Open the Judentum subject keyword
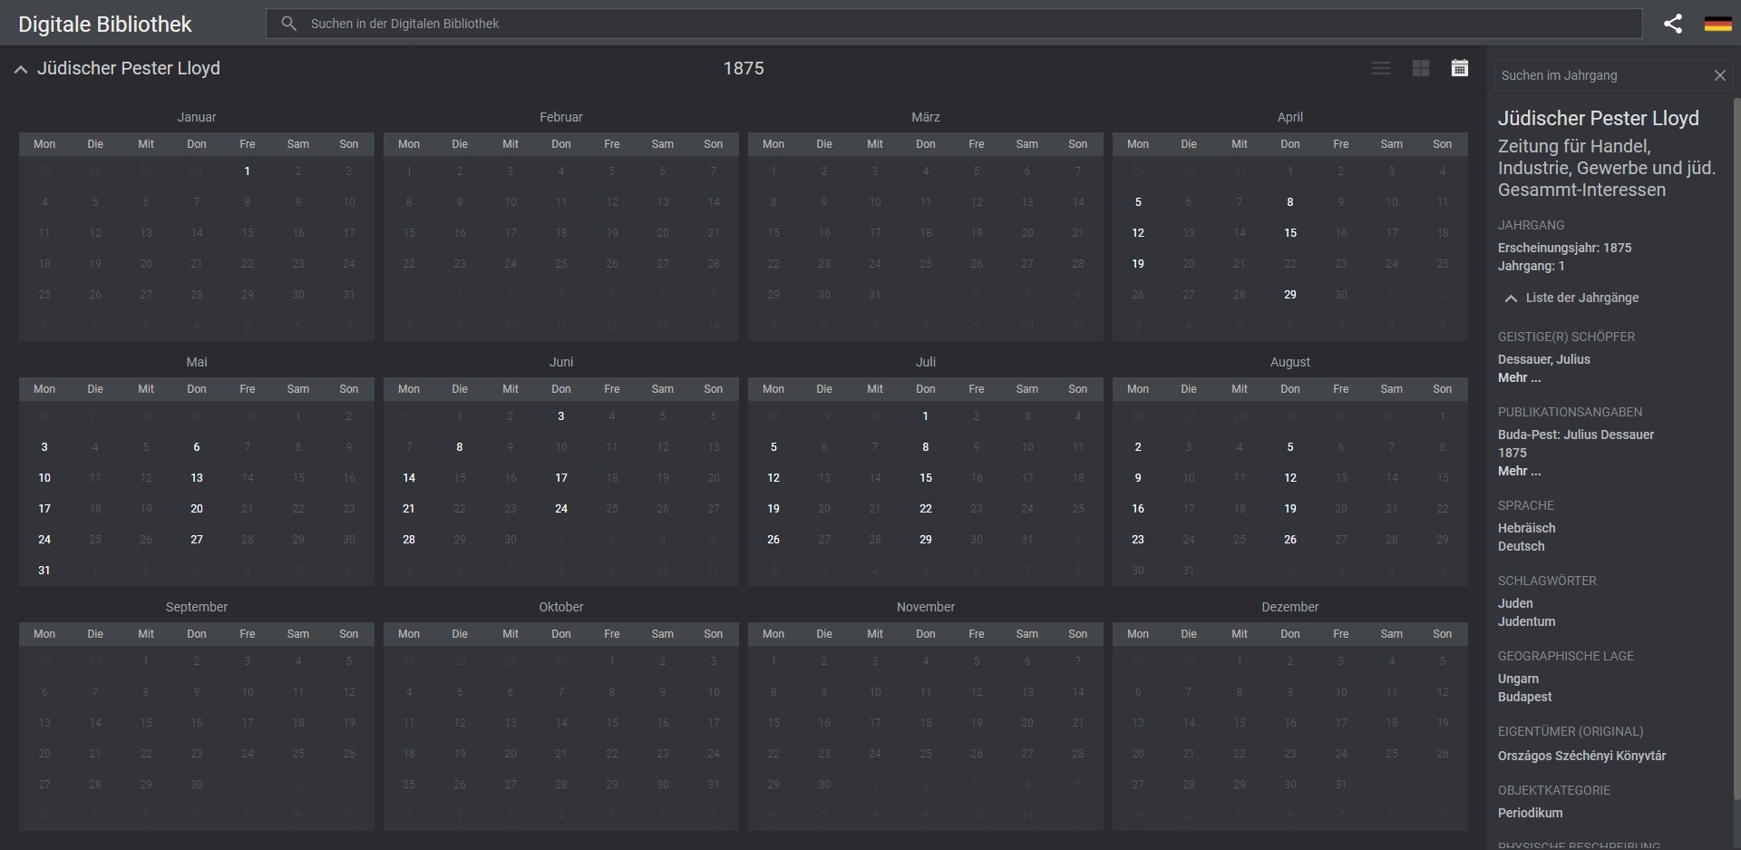Image resolution: width=1741 pixels, height=850 pixels. [x=1527, y=621]
